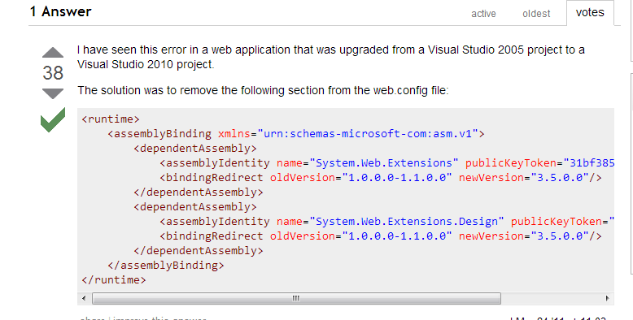Screen dimensions: 633x320
Task: Click the first </dependentAssembly> closing tag
Action: point(199,192)
